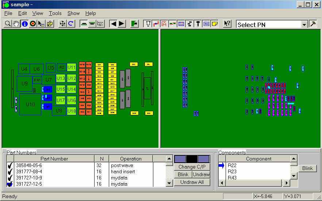Viewport: 322px width, 201px height.
Task: Toggle checkmark for part 391777-08-4
Action: tap(10, 171)
